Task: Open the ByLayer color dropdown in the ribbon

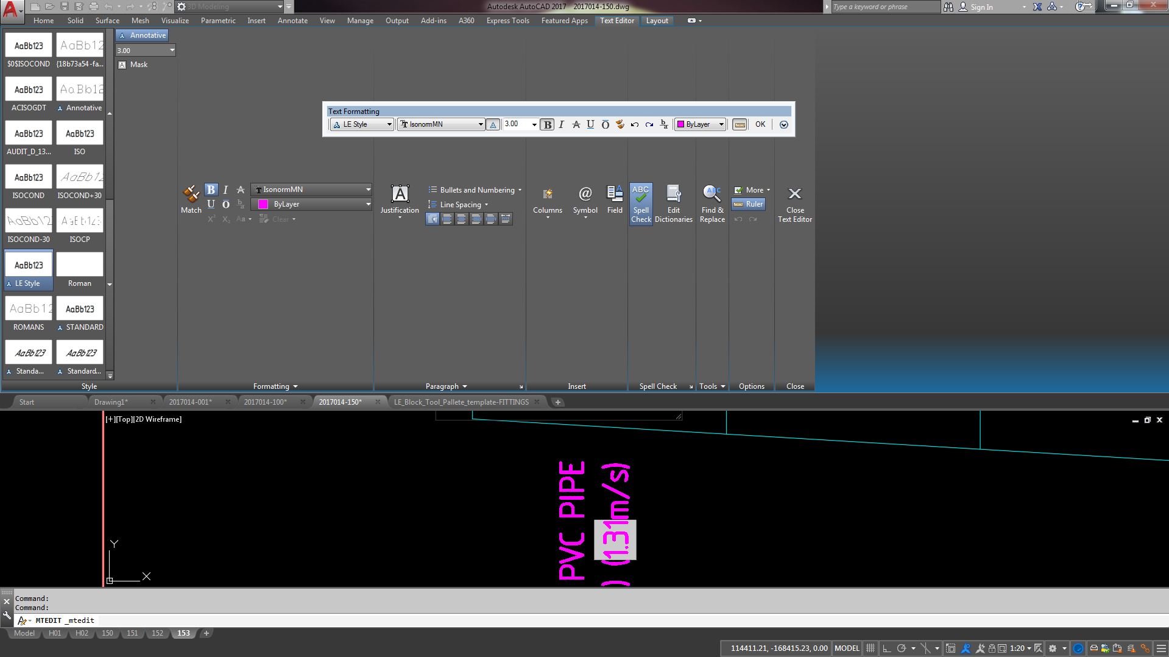Action: coord(312,204)
